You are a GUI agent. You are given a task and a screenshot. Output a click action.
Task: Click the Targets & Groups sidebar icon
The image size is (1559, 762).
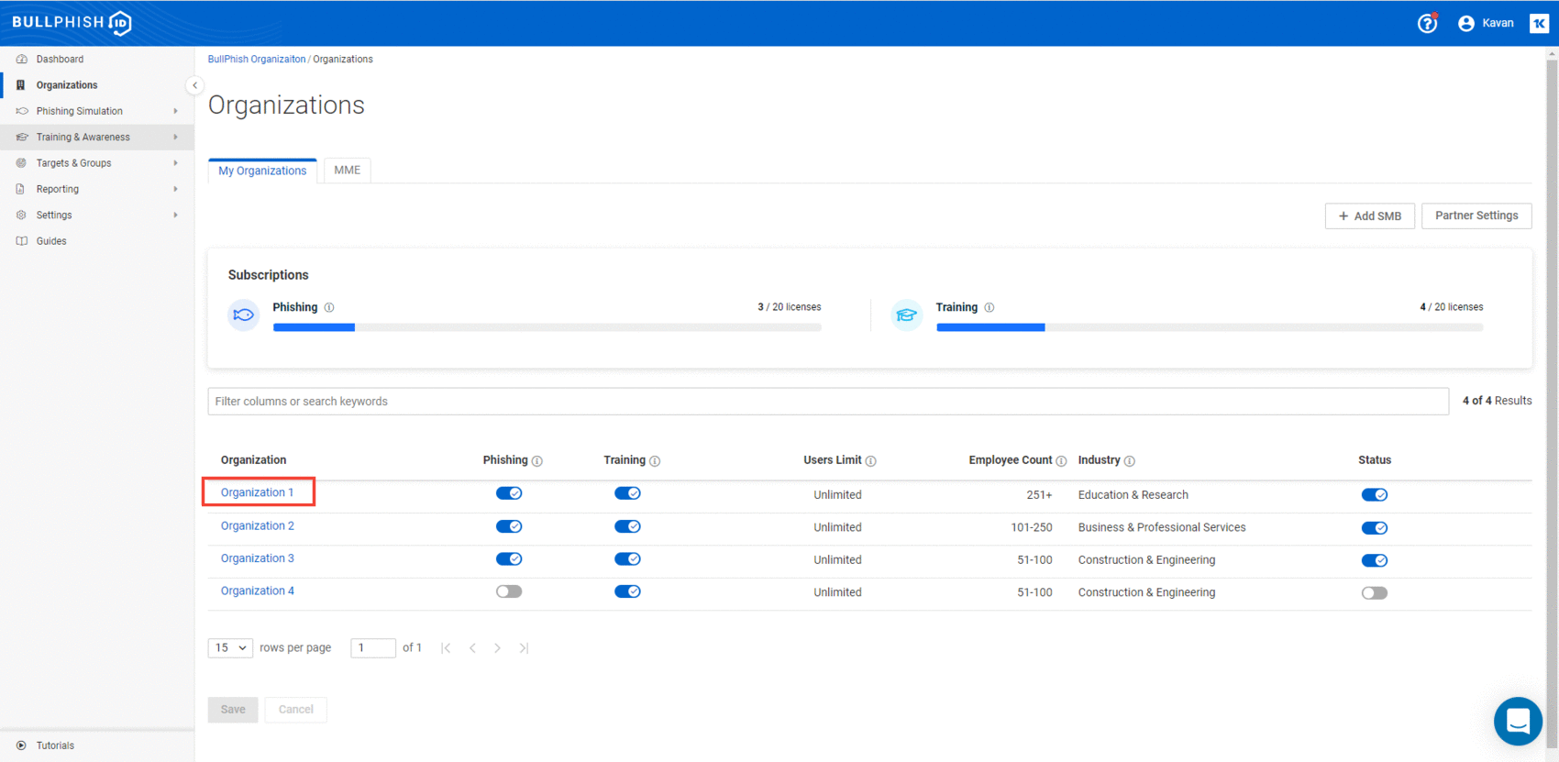click(x=21, y=163)
